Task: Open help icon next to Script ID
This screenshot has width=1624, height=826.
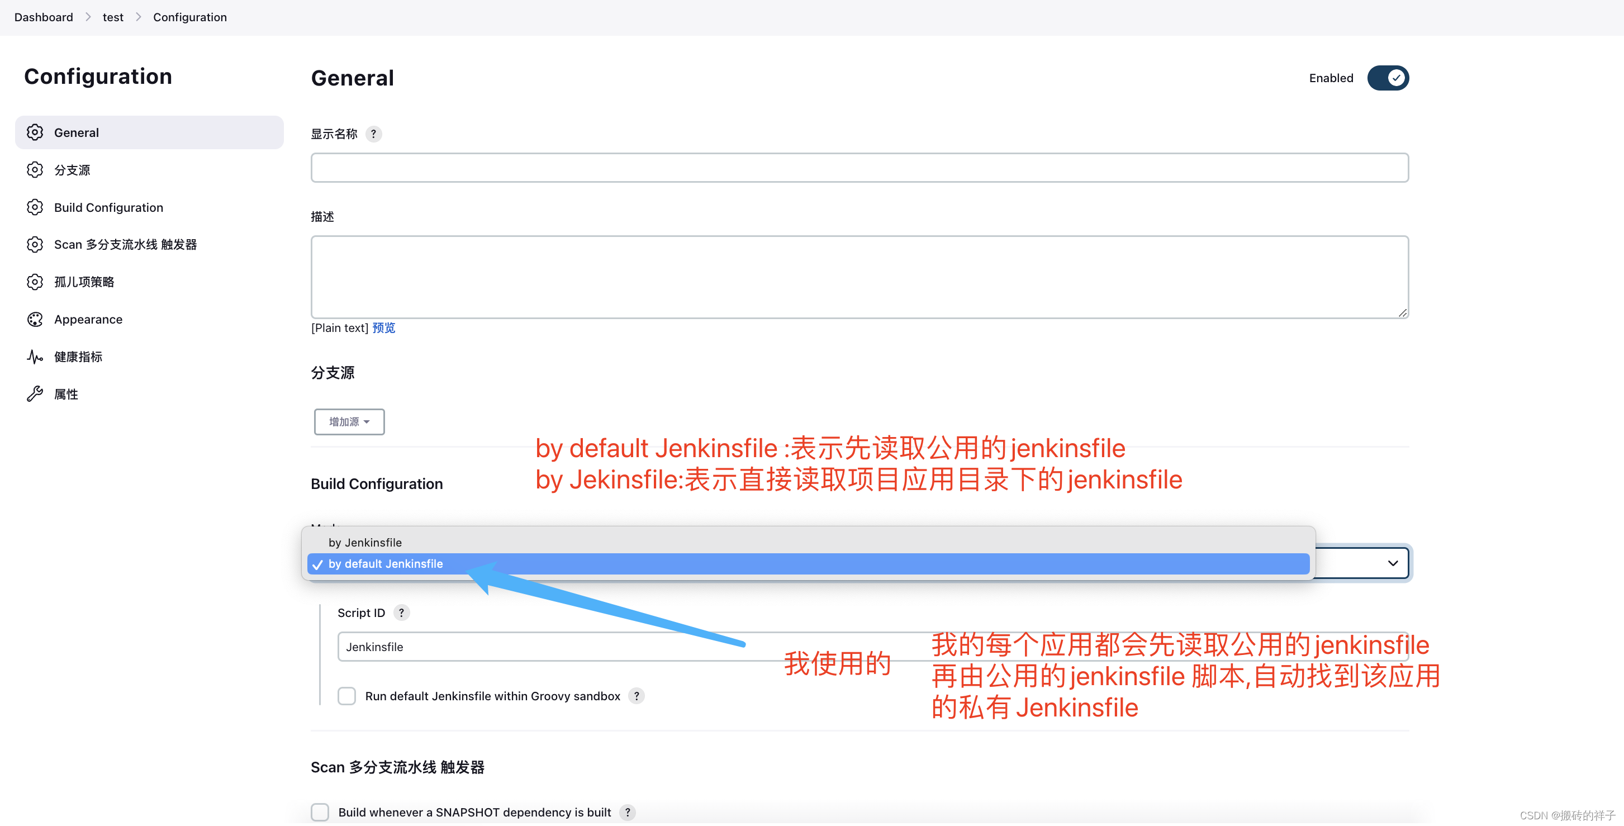Action: point(401,613)
